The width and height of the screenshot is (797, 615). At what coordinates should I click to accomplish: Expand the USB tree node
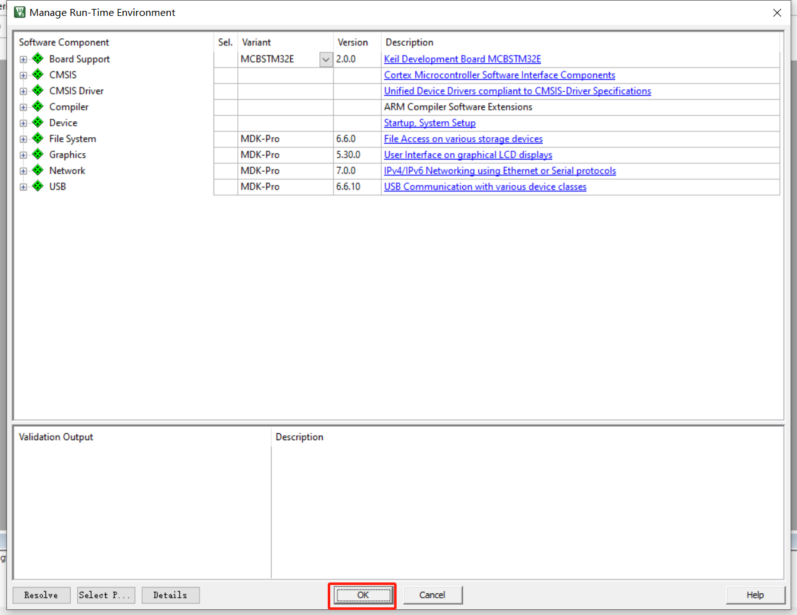coord(24,187)
